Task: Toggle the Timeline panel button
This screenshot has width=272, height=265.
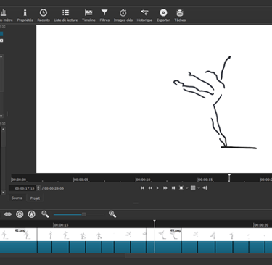Action: point(88,15)
